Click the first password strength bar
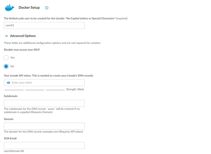The image size is (211, 154). pyautogui.click(x=14, y=90)
